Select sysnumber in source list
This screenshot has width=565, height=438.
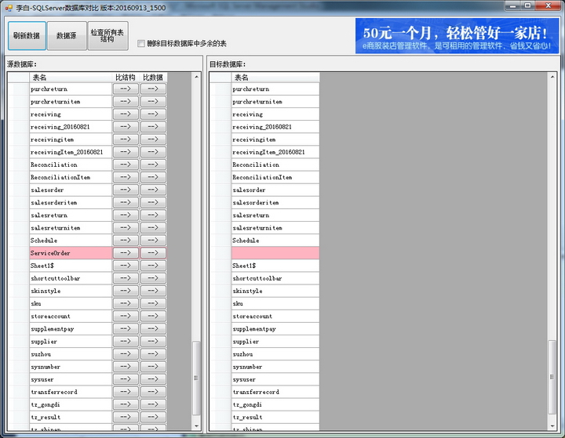point(71,367)
